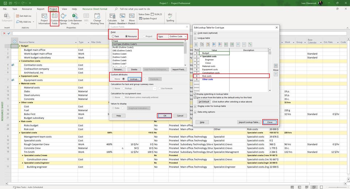The width and height of the screenshot is (350, 189).
Task: Select the radio button beside Lookup
Action: coord(124,79)
